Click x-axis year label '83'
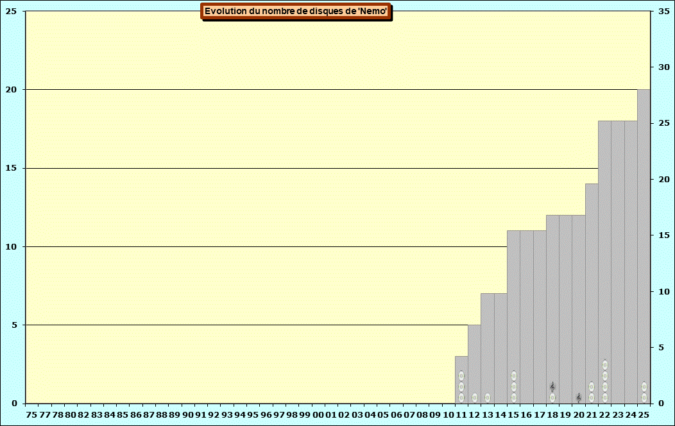This screenshot has width=675, height=426. click(97, 415)
